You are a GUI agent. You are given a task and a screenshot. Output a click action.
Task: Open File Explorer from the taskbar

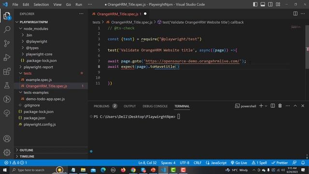(x=83, y=170)
